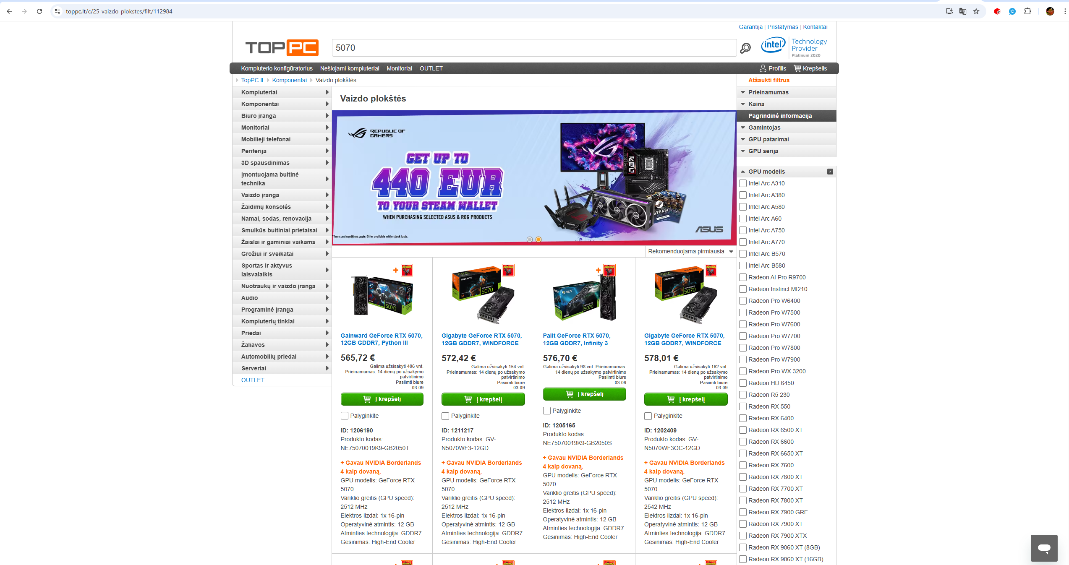Enable the Radeon RX 7900 XTX filter
Screen dimensions: 1069x565
tap(743, 536)
